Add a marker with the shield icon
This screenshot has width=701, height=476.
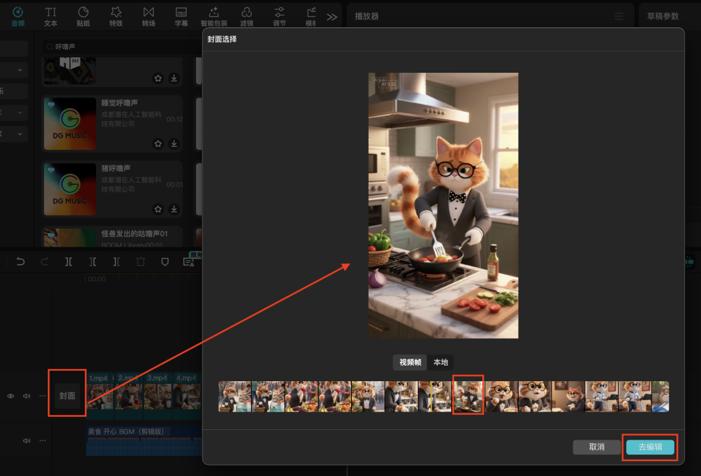click(165, 262)
